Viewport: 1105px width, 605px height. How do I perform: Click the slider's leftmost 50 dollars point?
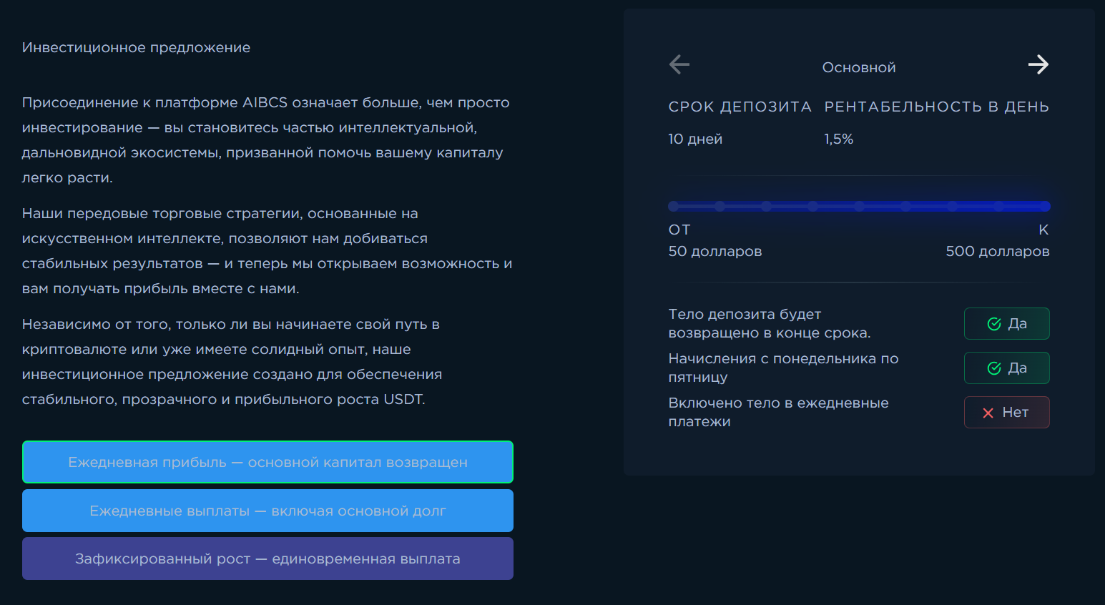point(673,206)
